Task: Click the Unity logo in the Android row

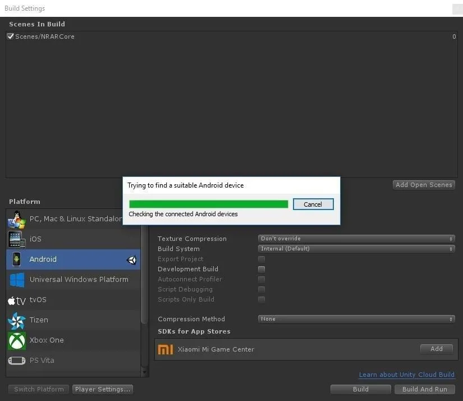Action: (x=131, y=259)
